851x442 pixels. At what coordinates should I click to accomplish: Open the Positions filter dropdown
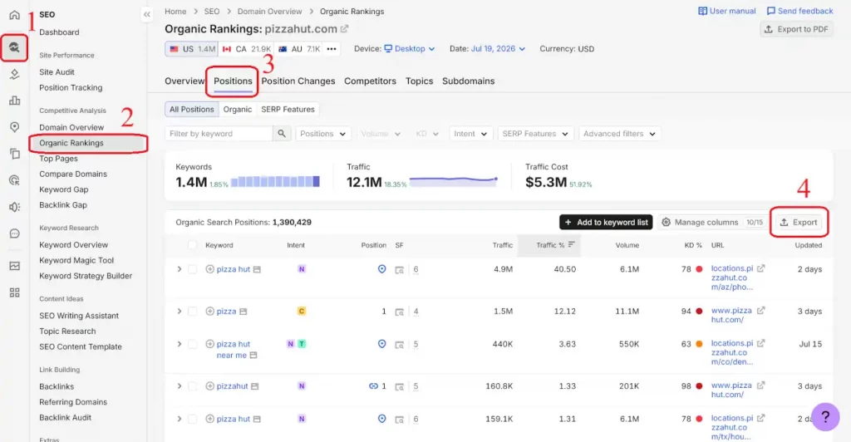click(323, 134)
